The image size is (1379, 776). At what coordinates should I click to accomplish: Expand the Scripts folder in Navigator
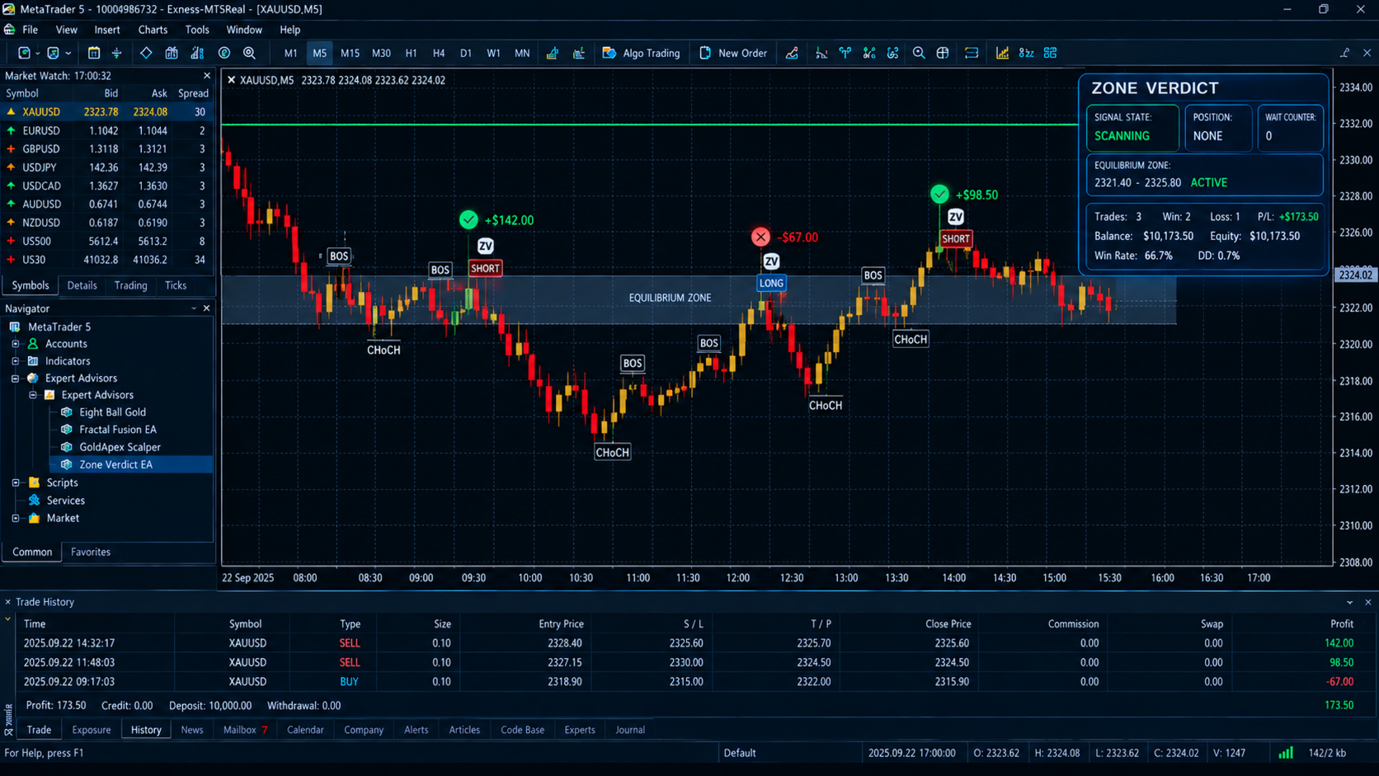pyautogui.click(x=15, y=482)
